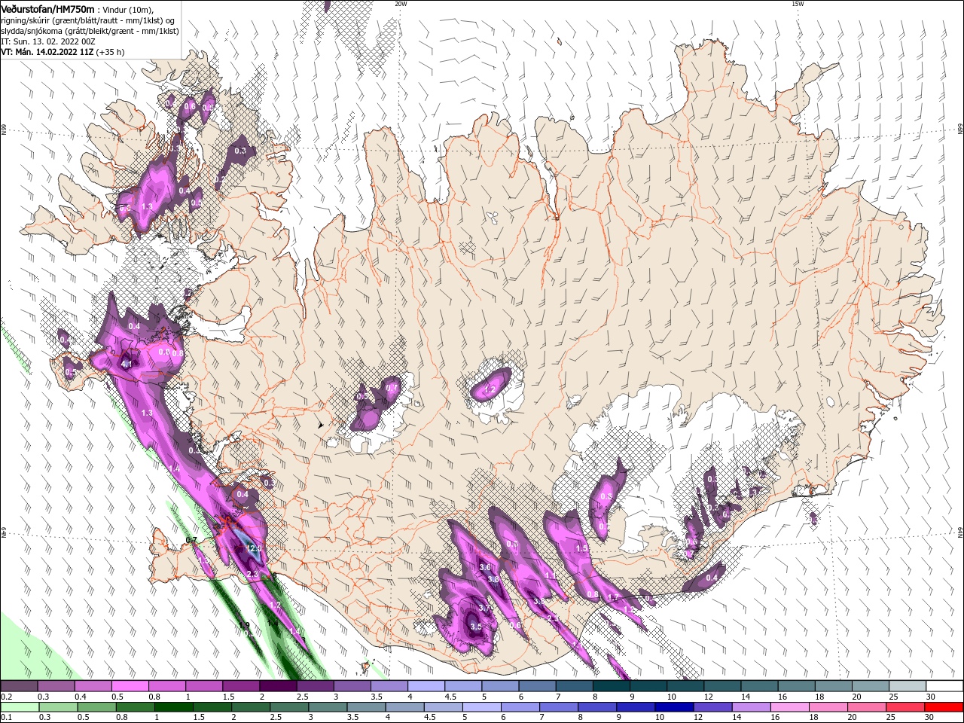Click the VT: Mán. 14.02.2022 11Z line
This screenshot has height=723, width=964.
(63, 52)
